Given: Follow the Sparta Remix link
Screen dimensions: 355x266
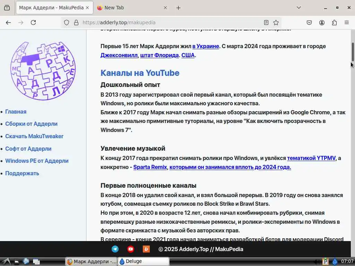Looking at the screenshot, I should pyautogui.click(x=150, y=167).
